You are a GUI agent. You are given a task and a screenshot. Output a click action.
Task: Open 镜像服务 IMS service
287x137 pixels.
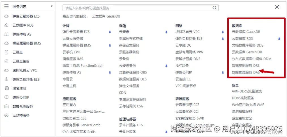point(73,59)
